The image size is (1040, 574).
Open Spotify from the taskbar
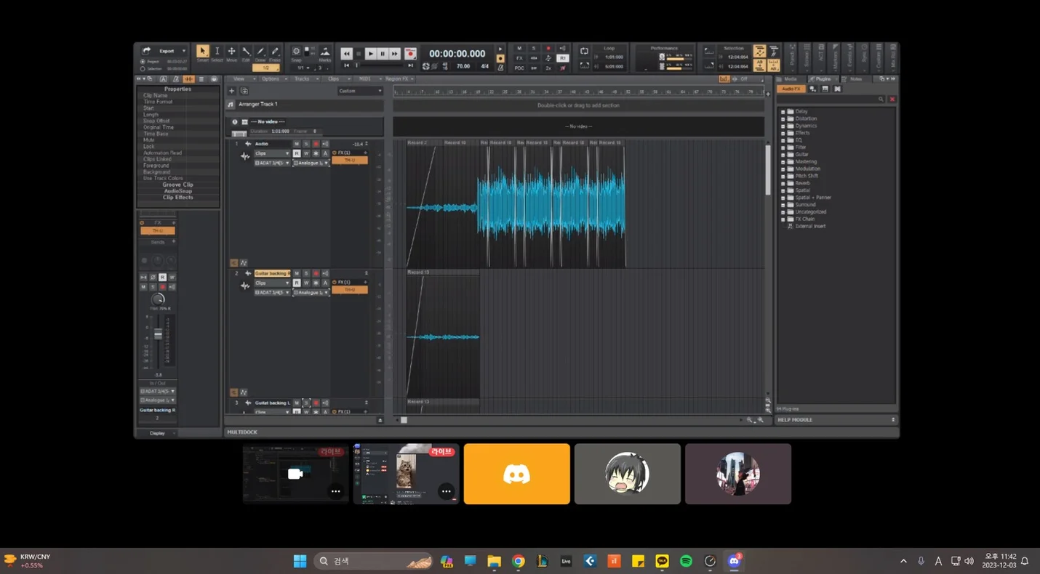[x=686, y=561]
